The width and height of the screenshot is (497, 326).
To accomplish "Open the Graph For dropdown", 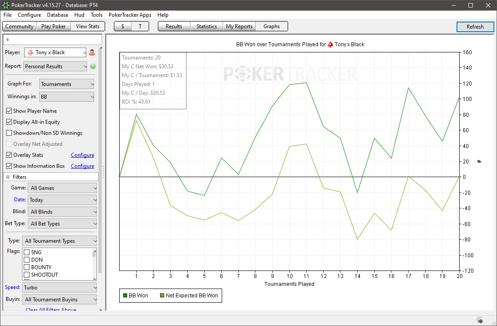I will [67, 84].
